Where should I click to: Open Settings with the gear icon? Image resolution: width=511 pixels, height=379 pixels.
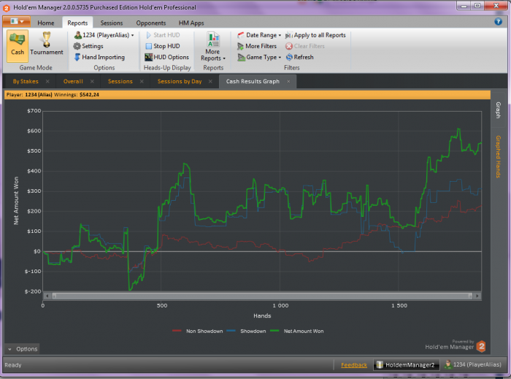click(88, 46)
